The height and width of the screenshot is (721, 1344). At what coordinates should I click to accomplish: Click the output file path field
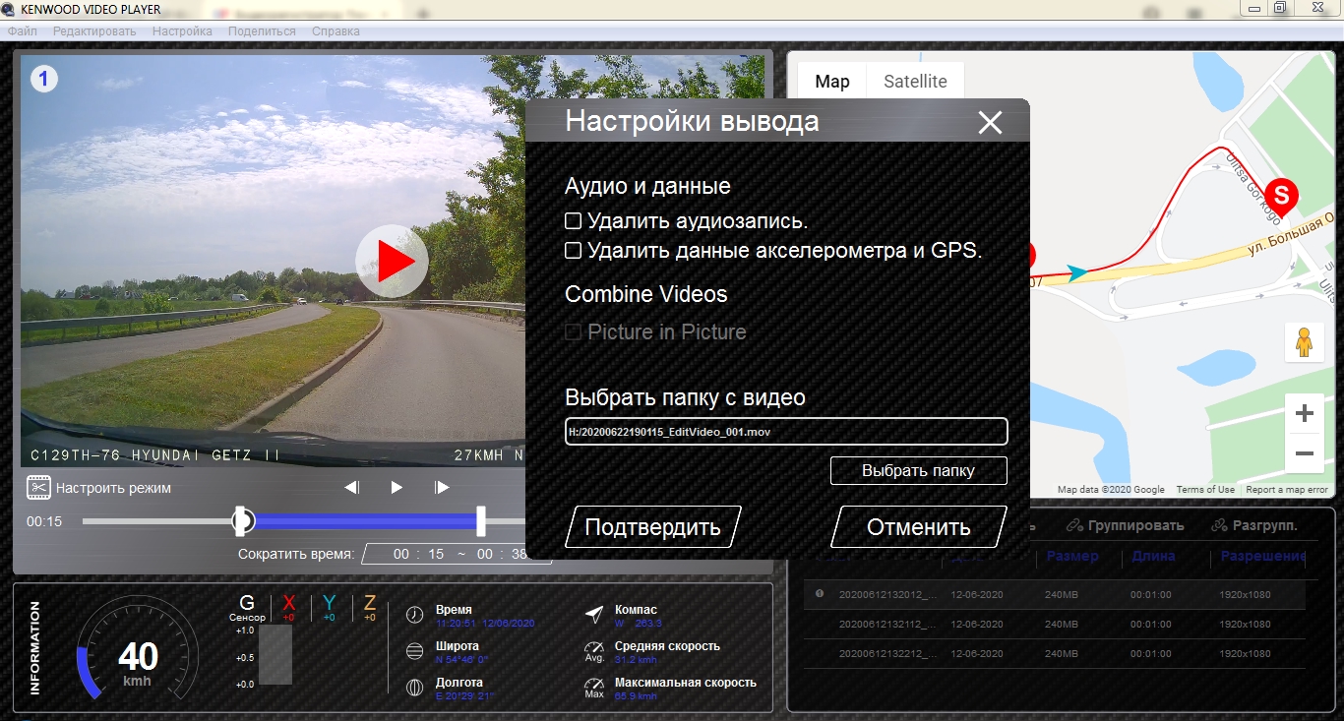785,432
